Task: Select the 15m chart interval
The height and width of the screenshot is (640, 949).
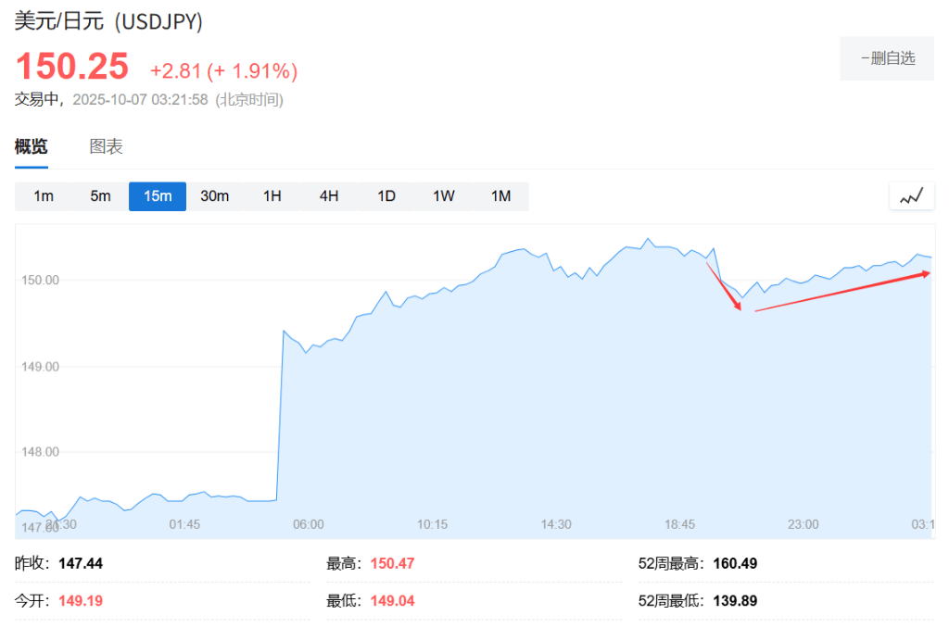Action: point(158,196)
